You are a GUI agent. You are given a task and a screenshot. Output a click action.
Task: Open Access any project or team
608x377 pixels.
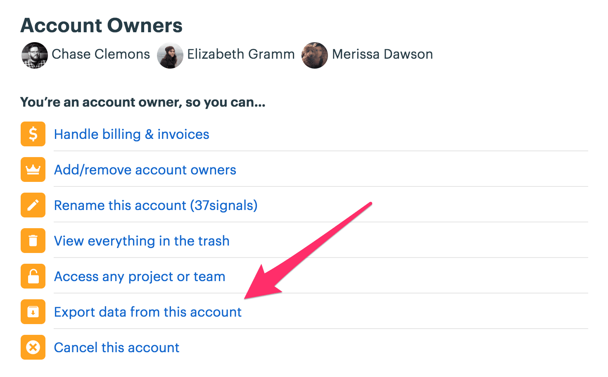139,276
